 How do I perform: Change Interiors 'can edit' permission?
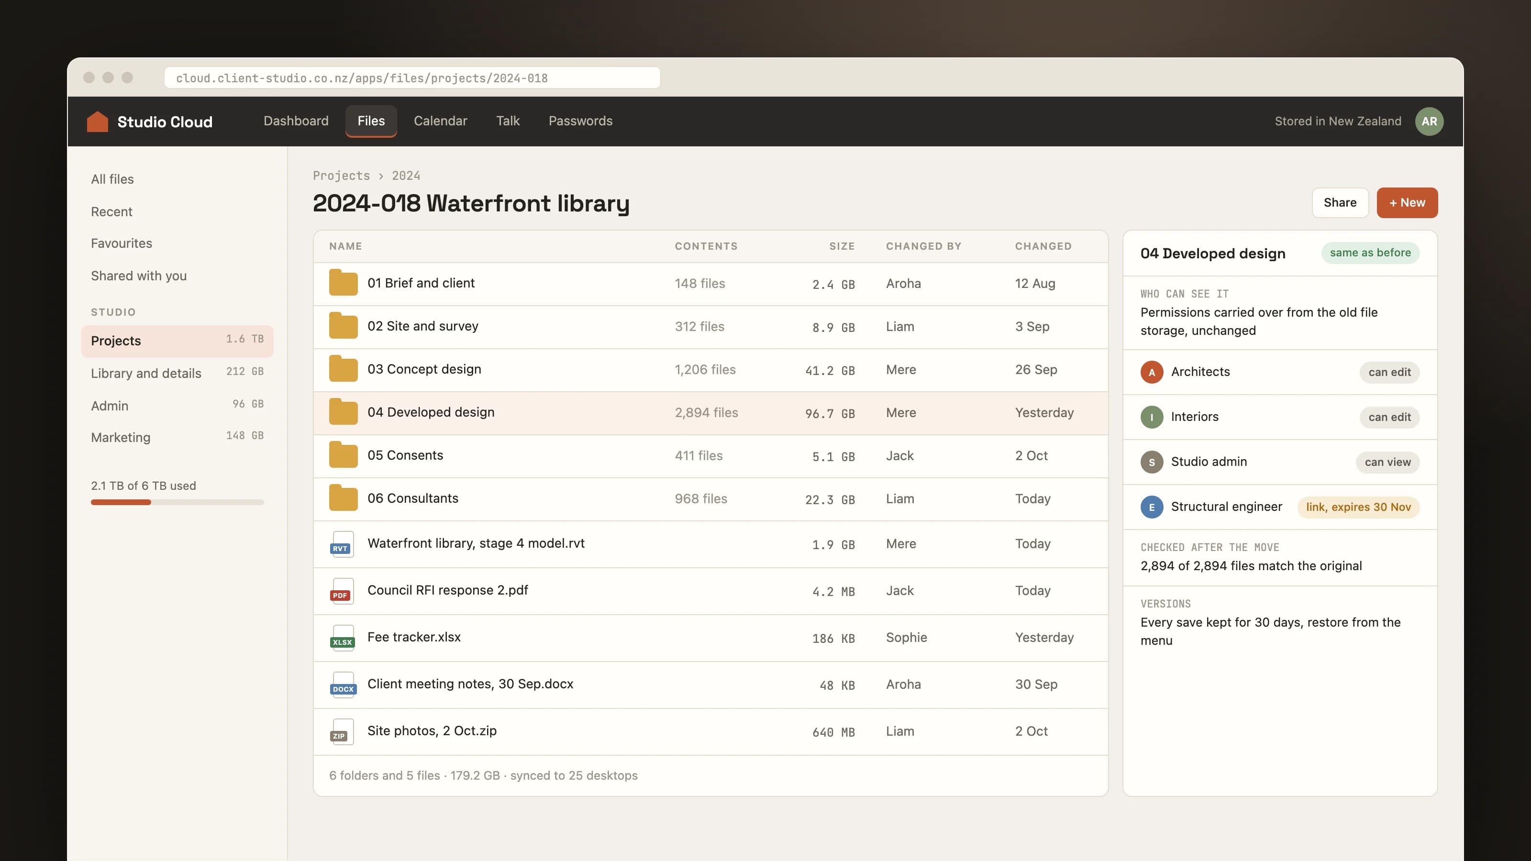coord(1389,417)
